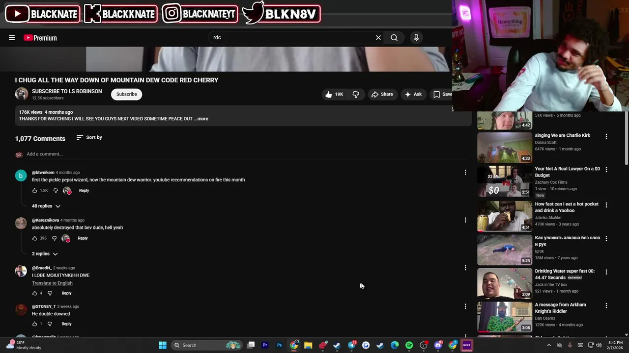Dislike @btwnikem's comment
This screenshot has height=353, width=629.
pyautogui.click(x=56, y=191)
